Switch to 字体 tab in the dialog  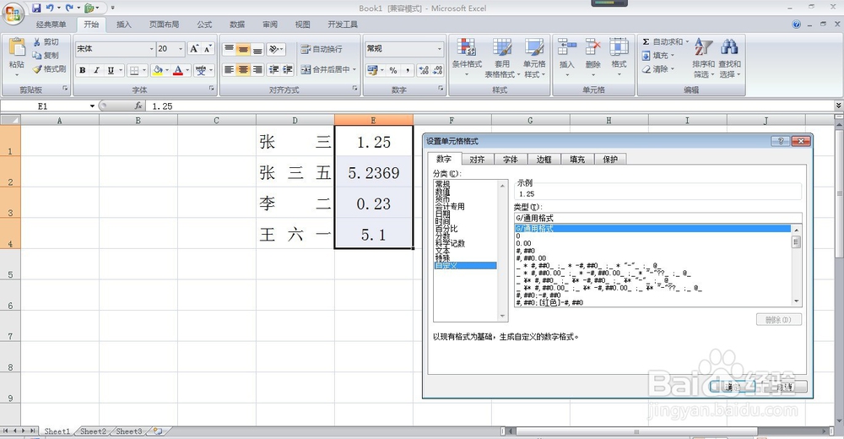point(511,160)
